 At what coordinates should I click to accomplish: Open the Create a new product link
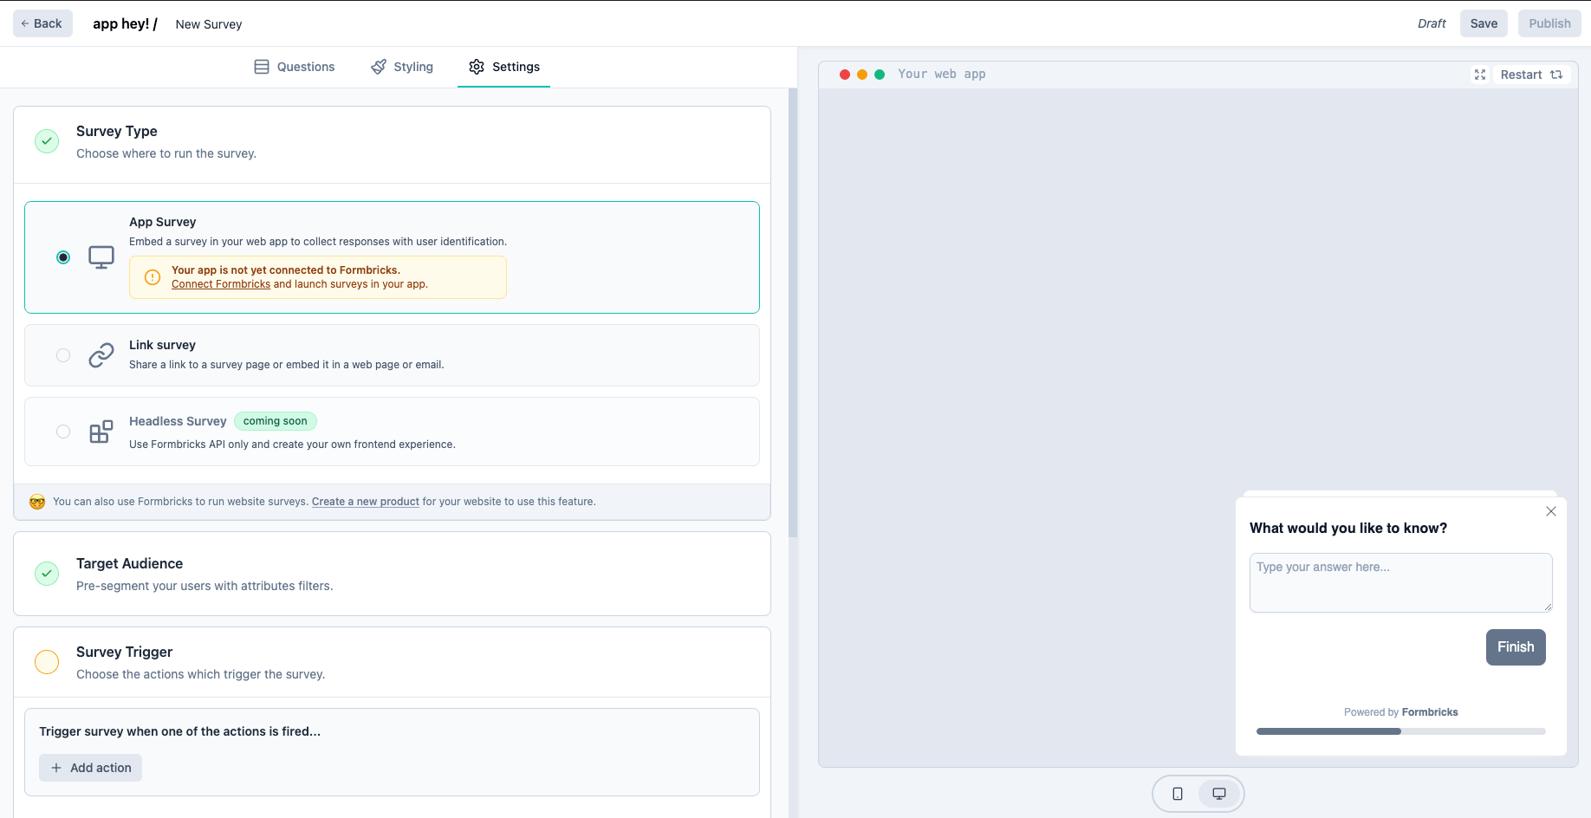[x=366, y=502]
